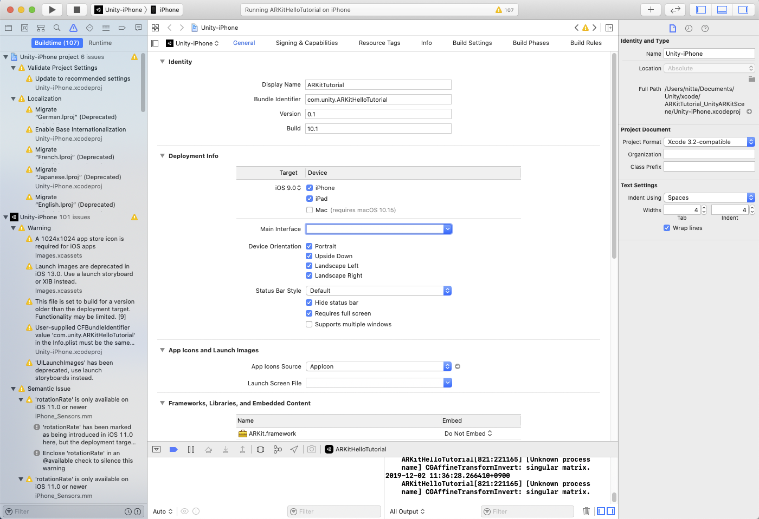The image size is (759, 519).
Task: Clear console with trash icon
Action: [586, 511]
